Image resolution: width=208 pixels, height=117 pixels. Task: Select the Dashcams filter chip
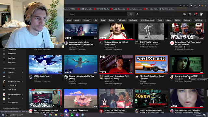click(133, 20)
